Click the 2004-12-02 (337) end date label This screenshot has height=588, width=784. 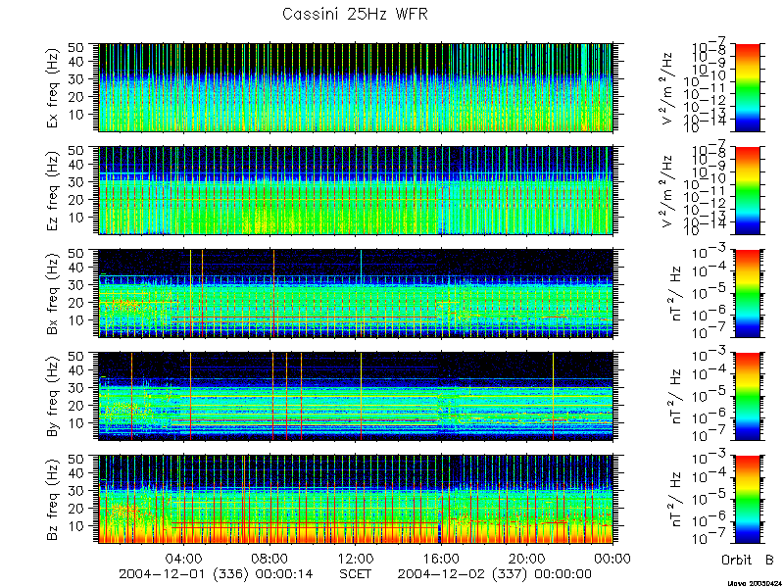[x=462, y=573]
